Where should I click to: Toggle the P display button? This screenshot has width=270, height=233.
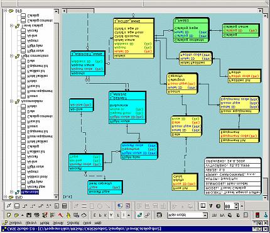click(x=100, y=215)
